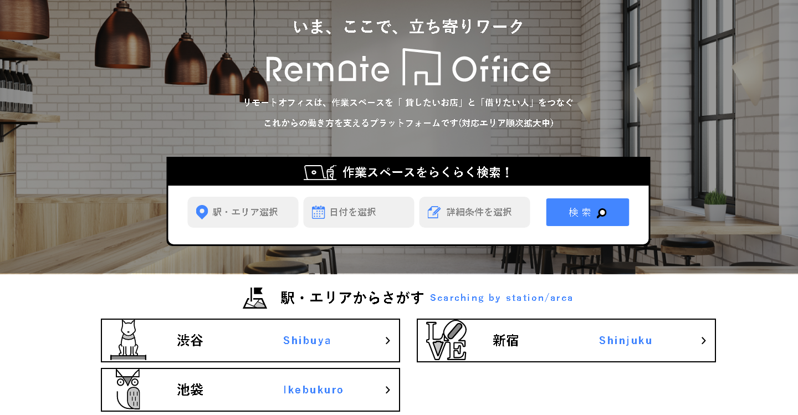Click the location pin icon
Image resolution: width=798 pixels, height=415 pixels.
[202, 212]
